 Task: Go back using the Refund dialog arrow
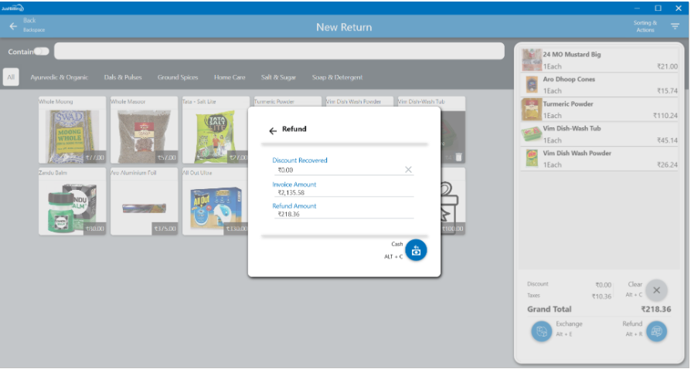click(272, 130)
